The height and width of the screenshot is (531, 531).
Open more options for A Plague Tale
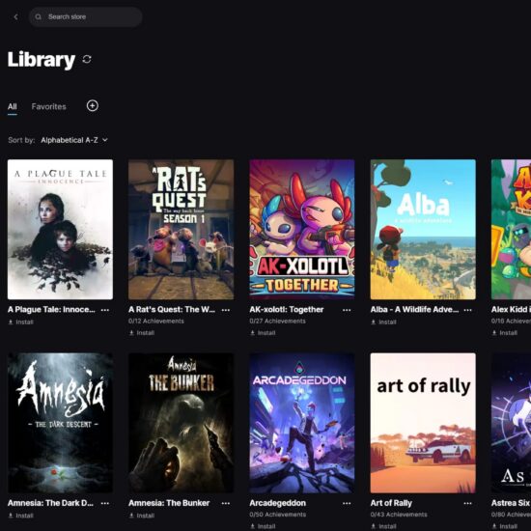tap(105, 310)
